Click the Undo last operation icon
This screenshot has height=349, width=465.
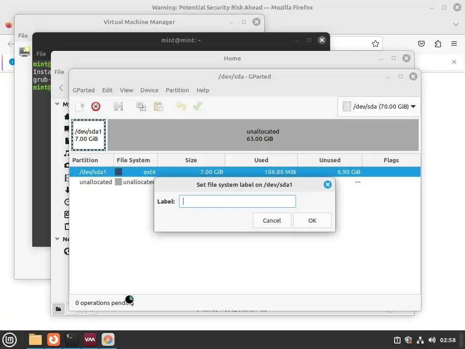point(181,106)
